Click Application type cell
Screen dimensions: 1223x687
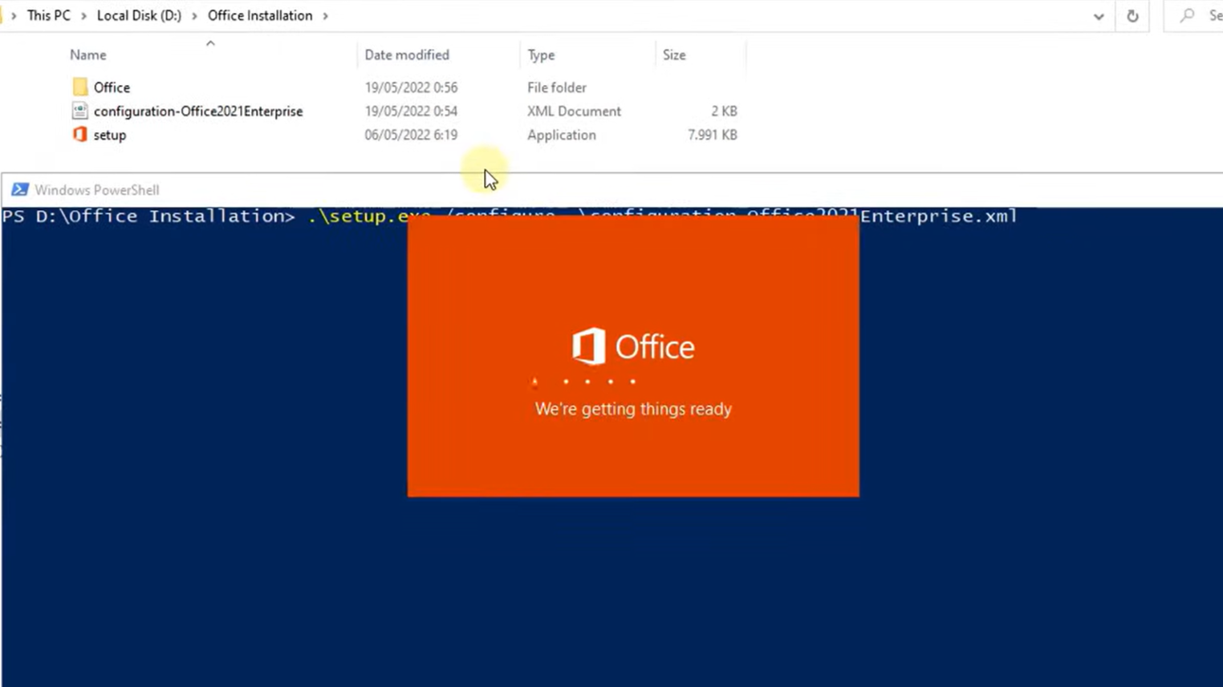click(x=562, y=135)
